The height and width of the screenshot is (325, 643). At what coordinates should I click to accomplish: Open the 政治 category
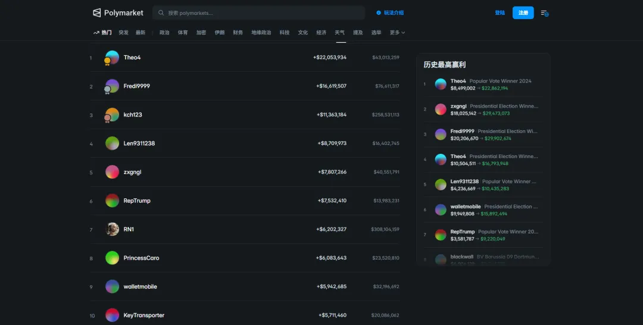164,32
